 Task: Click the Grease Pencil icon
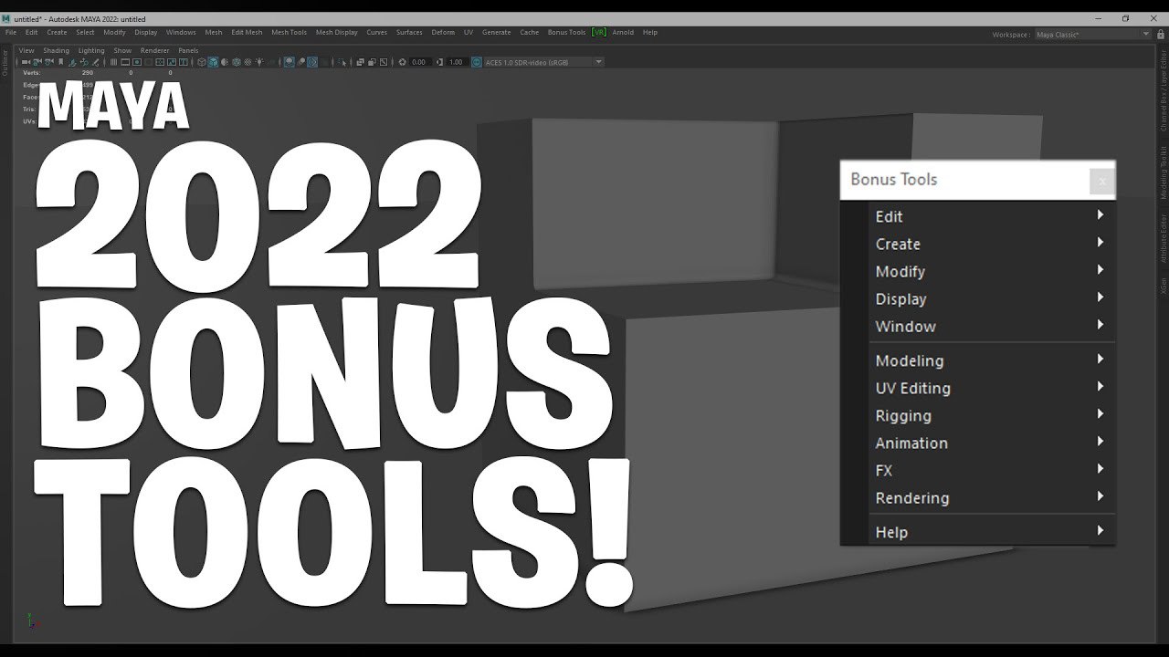(96, 62)
